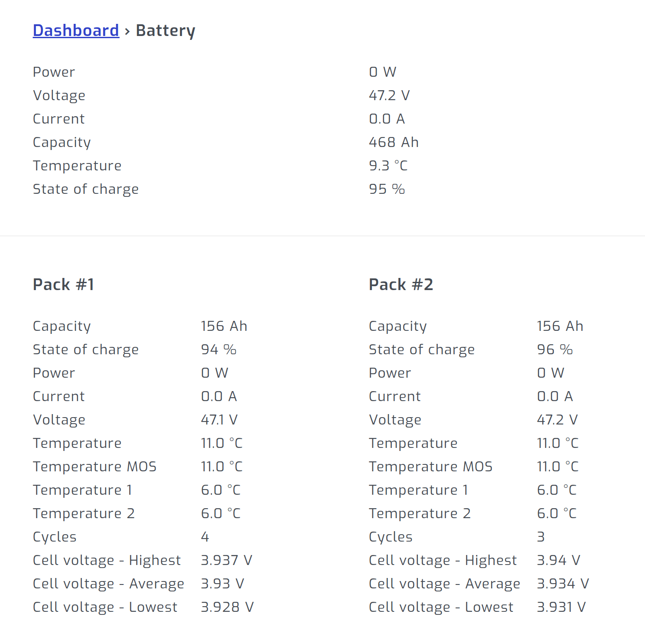Click Pack #2 Temperature 1 reading
This screenshot has width=645, height=640.
click(556, 490)
